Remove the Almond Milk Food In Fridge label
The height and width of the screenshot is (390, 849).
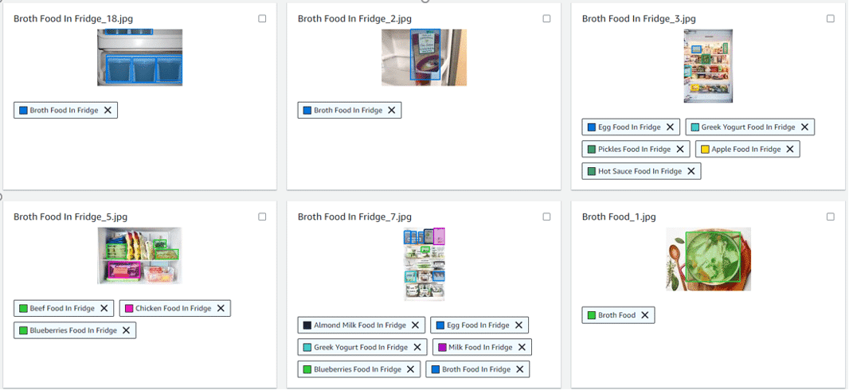point(415,325)
